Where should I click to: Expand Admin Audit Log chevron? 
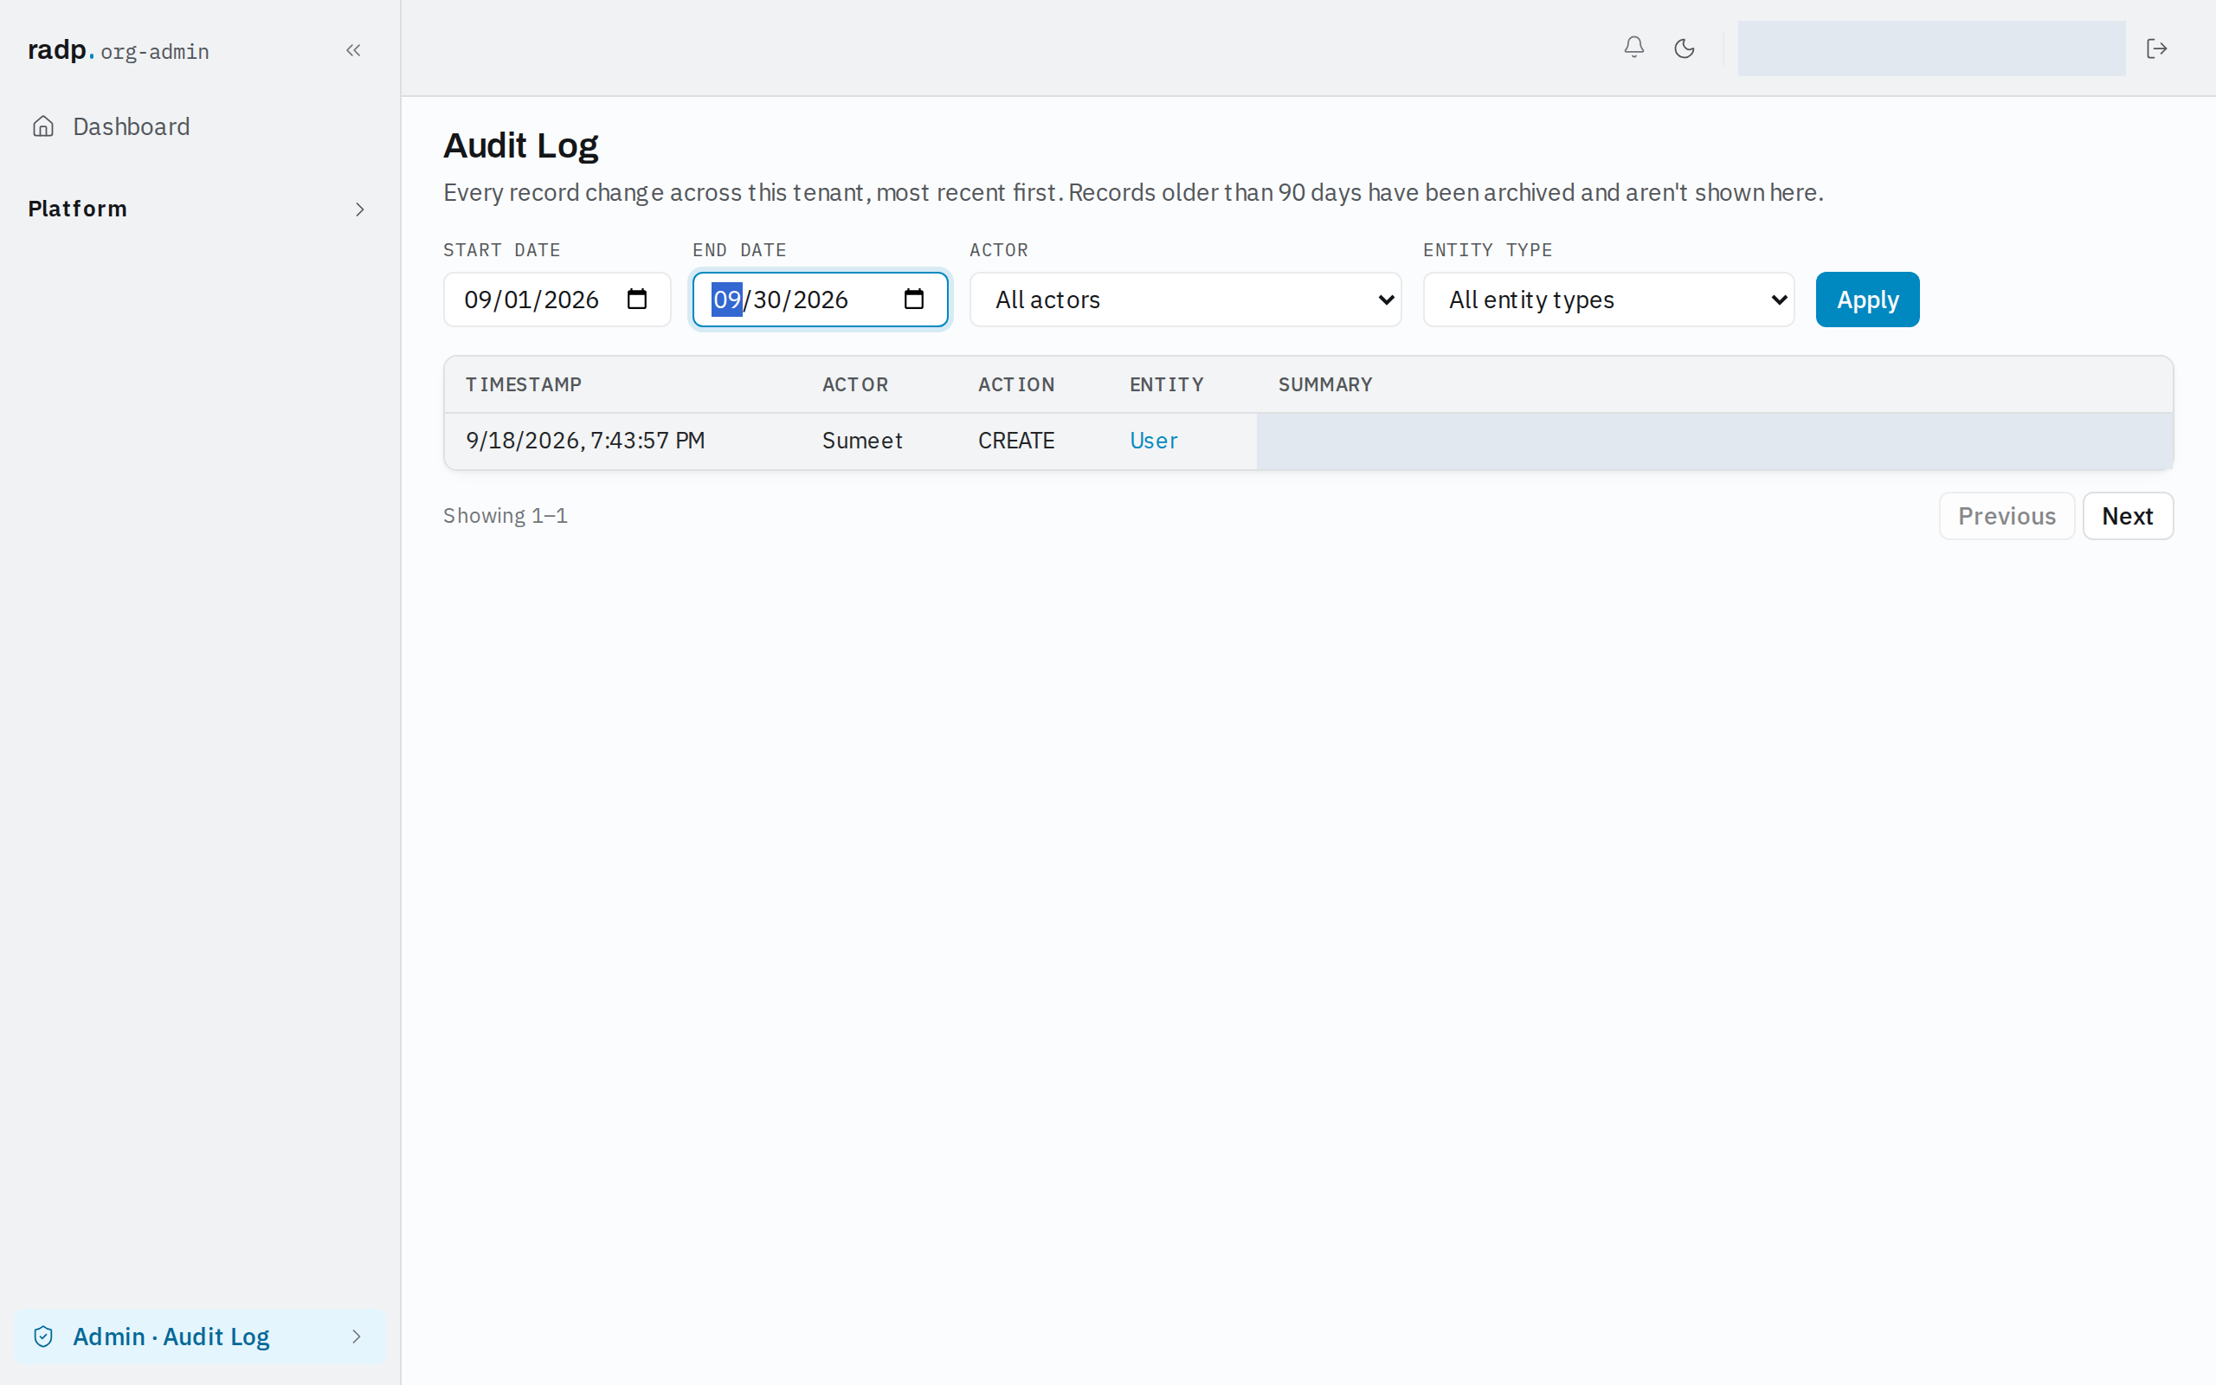pyautogui.click(x=357, y=1337)
